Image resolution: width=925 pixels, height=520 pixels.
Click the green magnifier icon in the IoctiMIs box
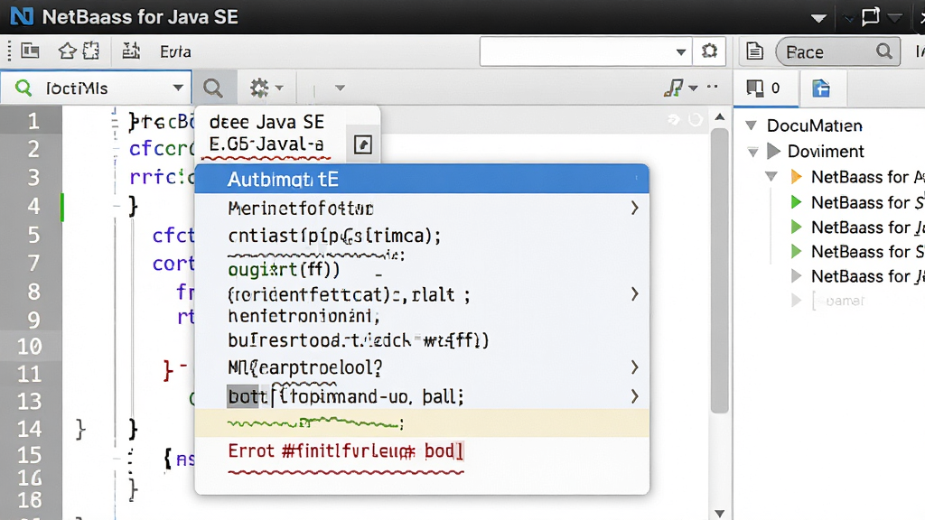tap(23, 88)
